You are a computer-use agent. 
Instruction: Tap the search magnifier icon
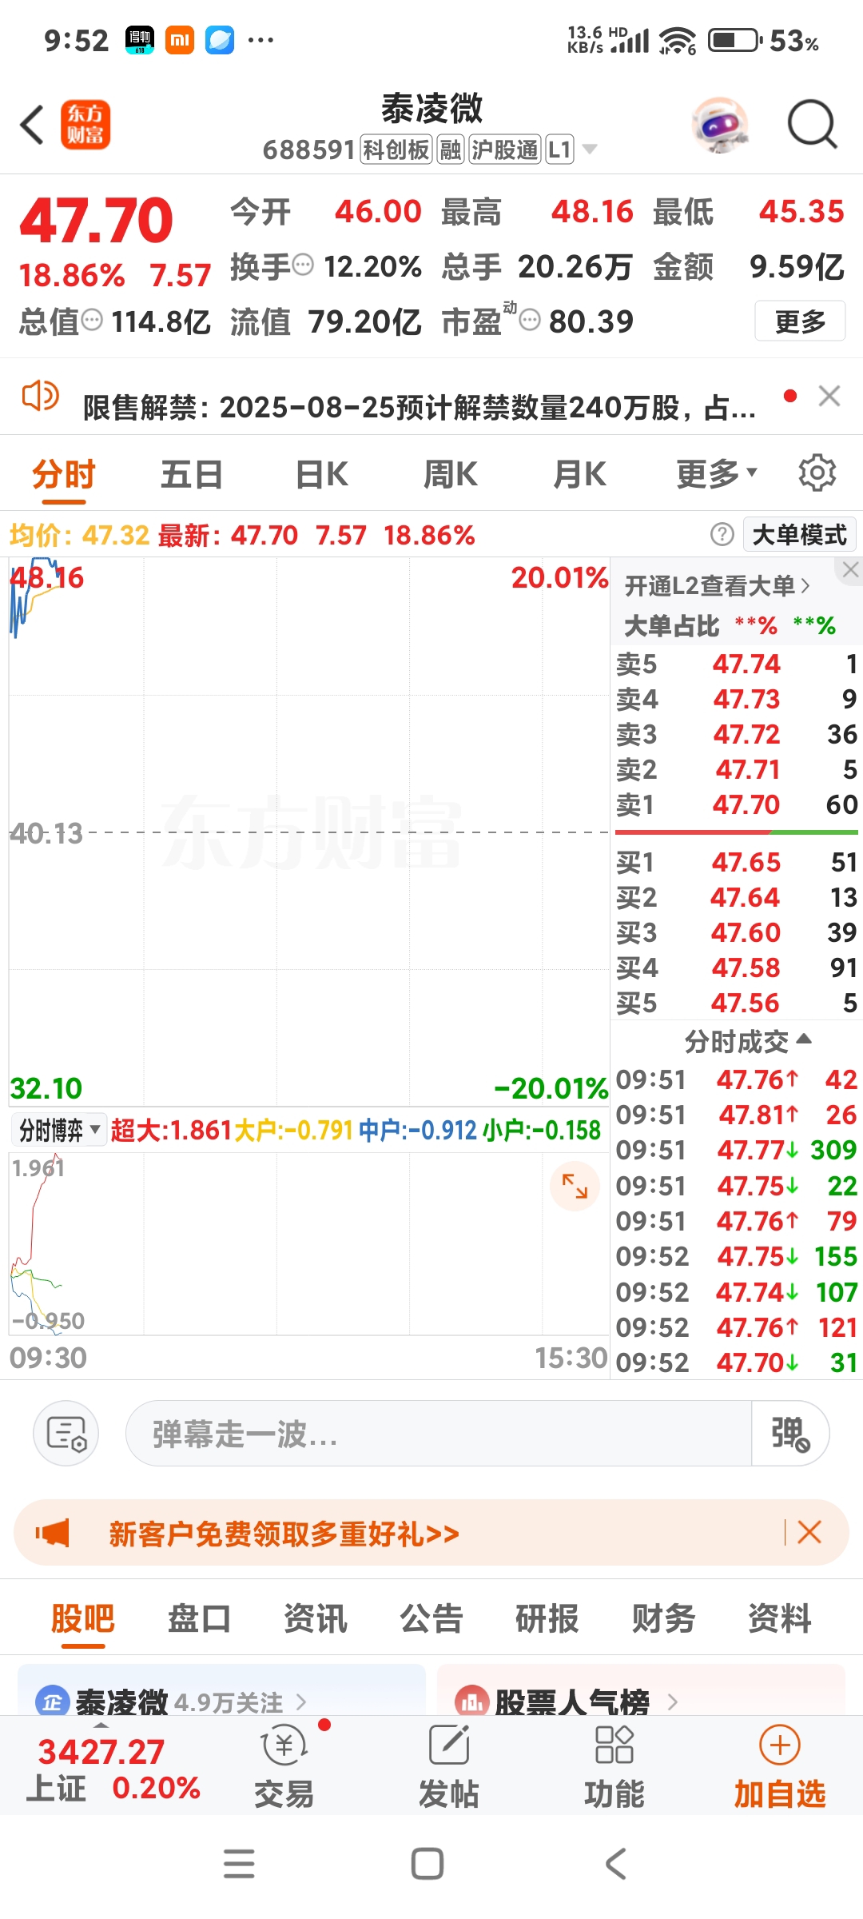click(x=812, y=125)
